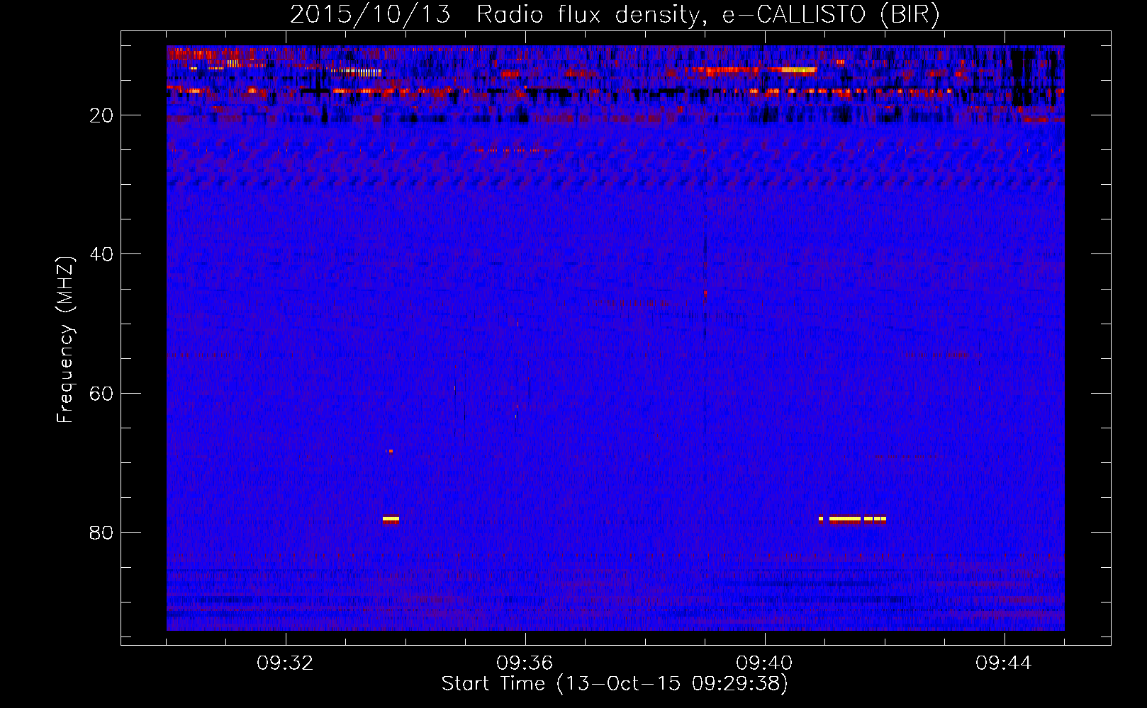Viewport: 1147px width, 708px height.
Task: Click the 09:40 time tick label
Action: [765, 663]
